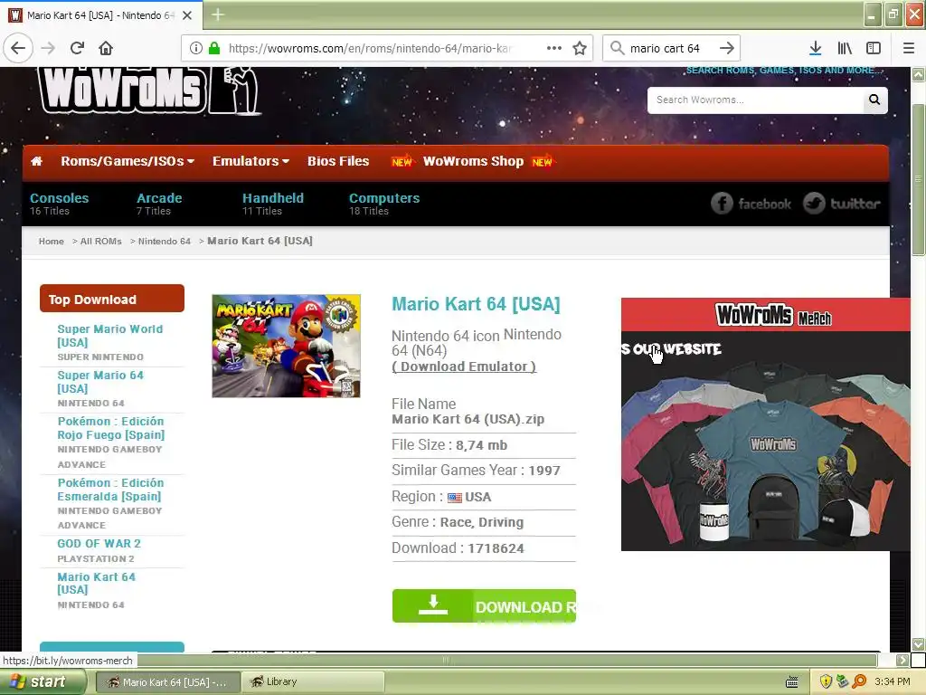
Task: Expand the Roms/Games/ISOs dropdown
Action: (x=128, y=161)
